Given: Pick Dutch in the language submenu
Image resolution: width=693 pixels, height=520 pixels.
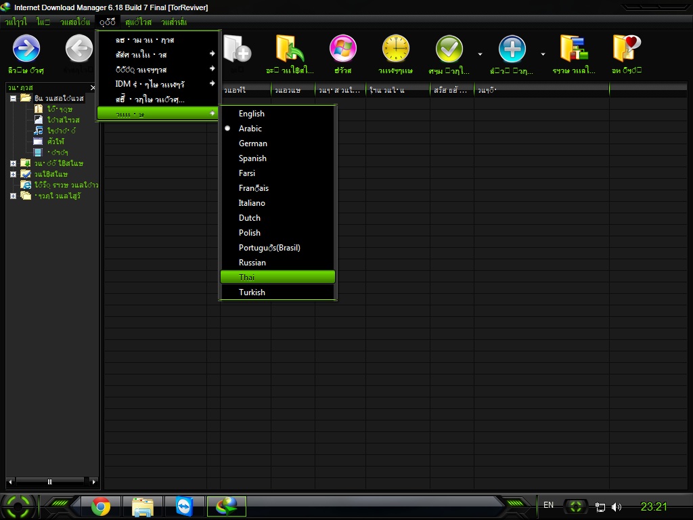Looking at the screenshot, I should [277, 218].
